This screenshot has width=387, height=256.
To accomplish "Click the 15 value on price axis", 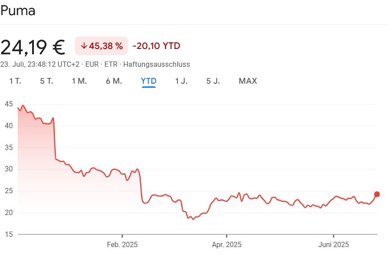I will [9, 234].
